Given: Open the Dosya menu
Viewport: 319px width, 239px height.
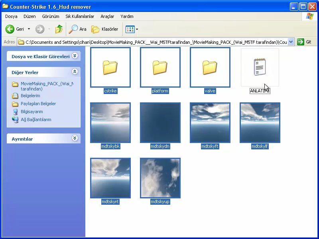Looking at the screenshot, I should (x=11, y=16).
